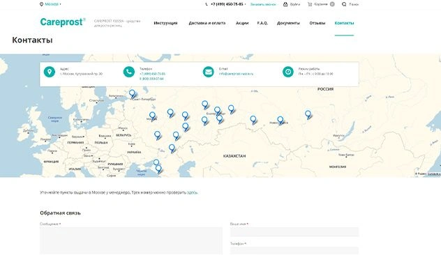
Task: Click the teal clock working-hours icon
Action: pyautogui.click(x=288, y=72)
